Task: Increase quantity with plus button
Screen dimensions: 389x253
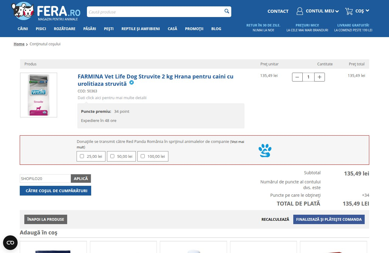Action: (x=319, y=77)
